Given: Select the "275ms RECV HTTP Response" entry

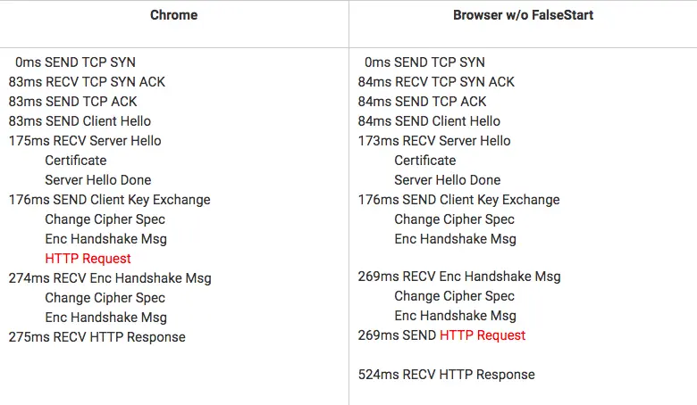Looking at the screenshot, I should pos(97,337).
